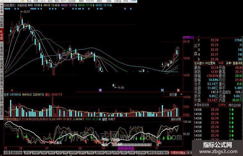
Task: Select the EXPMA indicator tab
Action: click(x=141, y=153)
